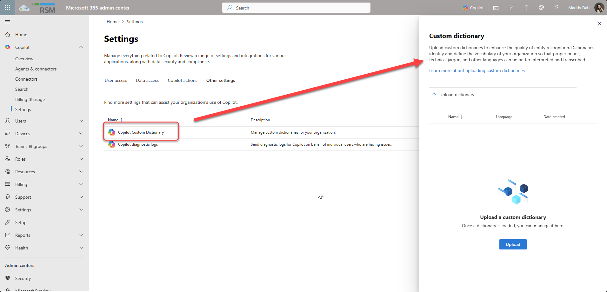
Task: Sort dictionaries by Name column header
Action: (x=455, y=117)
